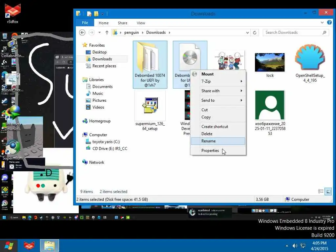
Task: Click penguin in the address breadcrumb
Action: point(131,32)
